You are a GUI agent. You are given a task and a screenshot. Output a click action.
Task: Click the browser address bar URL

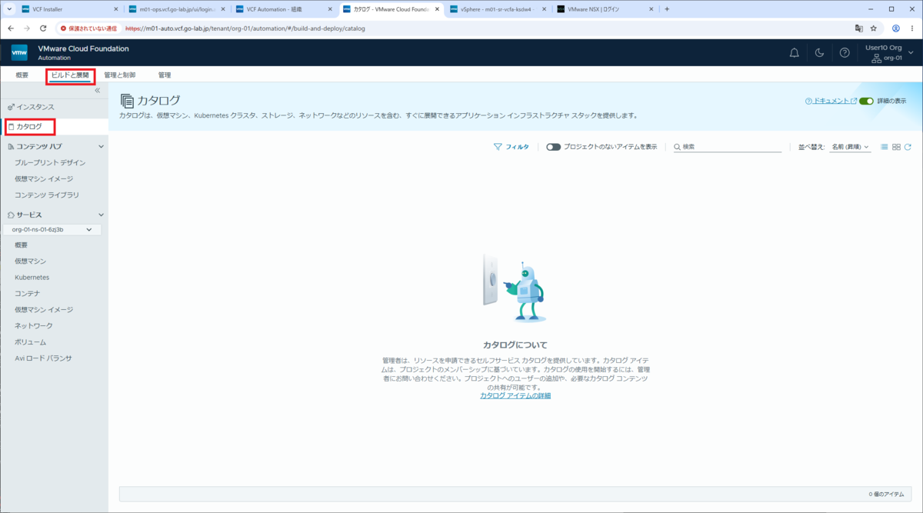245,28
